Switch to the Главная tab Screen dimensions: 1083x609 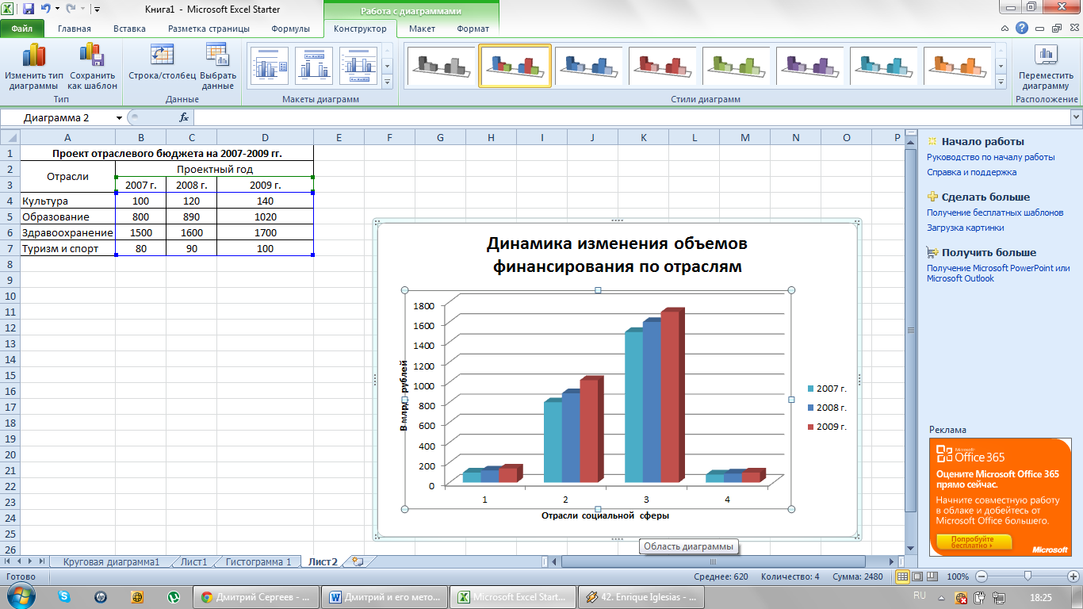point(75,29)
